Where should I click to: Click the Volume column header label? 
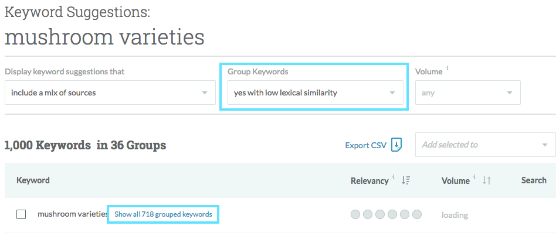point(455,181)
